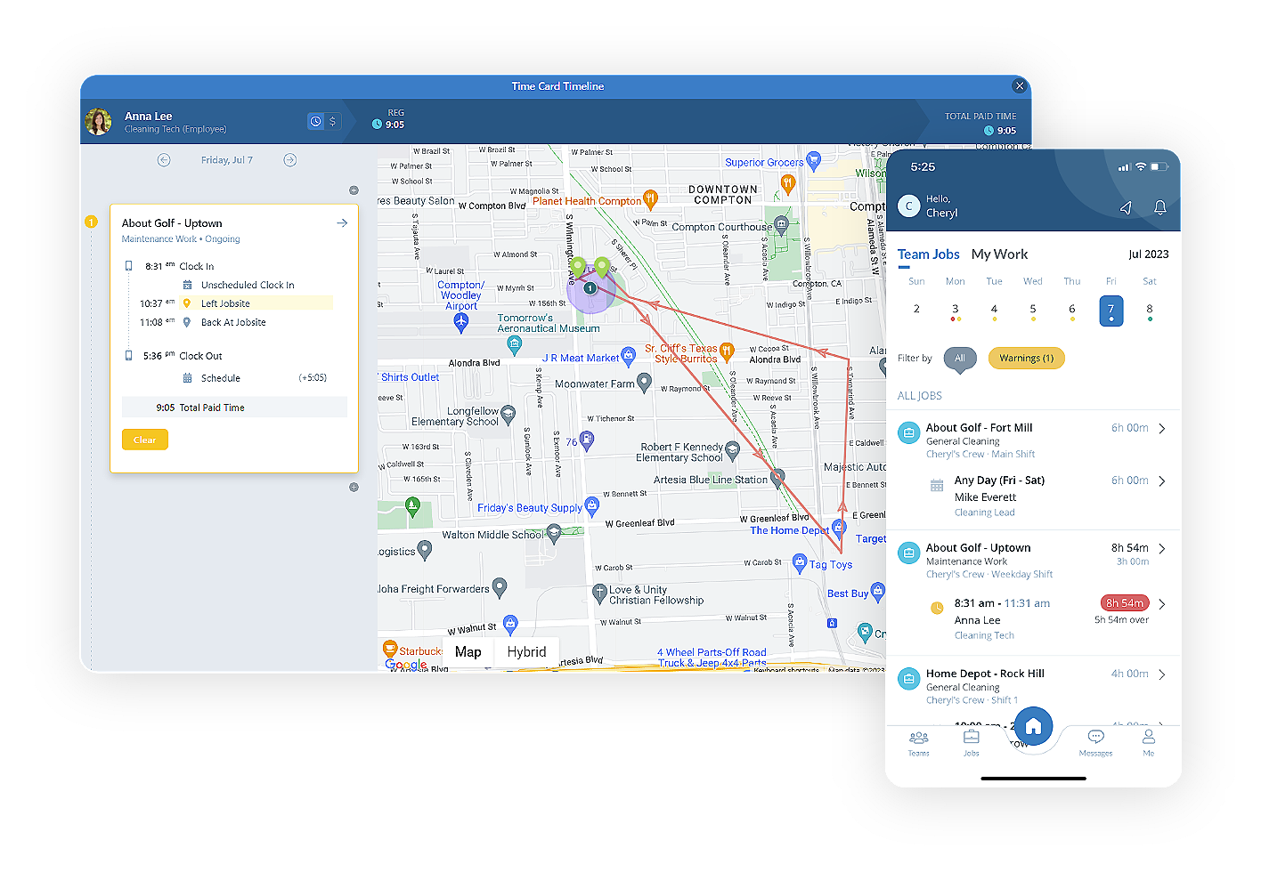The height and width of the screenshot is (872, 1261).
Task: Expand the About Golf - Uptown timeline card
Action: click(x=342, y=222)
